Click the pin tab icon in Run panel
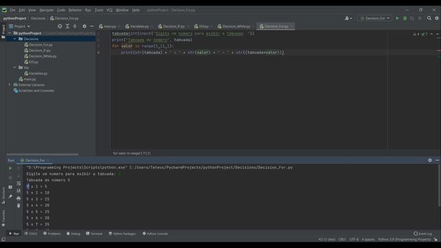The width and height of the screenshot is (441, 248). pyautogui.click(x=10, y=196)
